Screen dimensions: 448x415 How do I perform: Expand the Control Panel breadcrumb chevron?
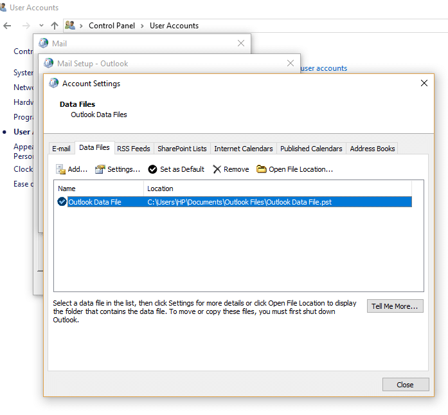coord(143,26)
